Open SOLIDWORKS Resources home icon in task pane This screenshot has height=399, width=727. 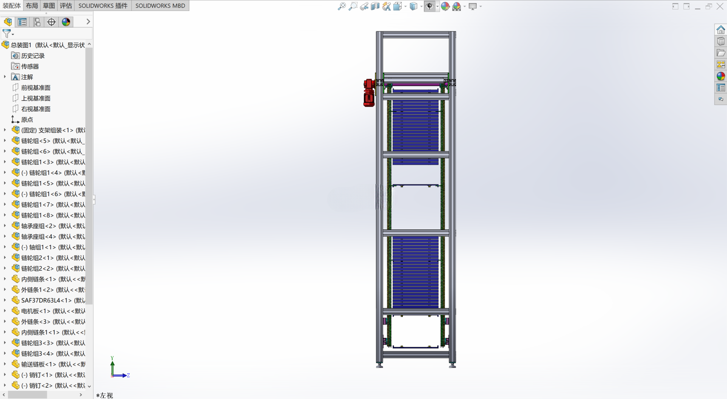(x=721, y=29)
